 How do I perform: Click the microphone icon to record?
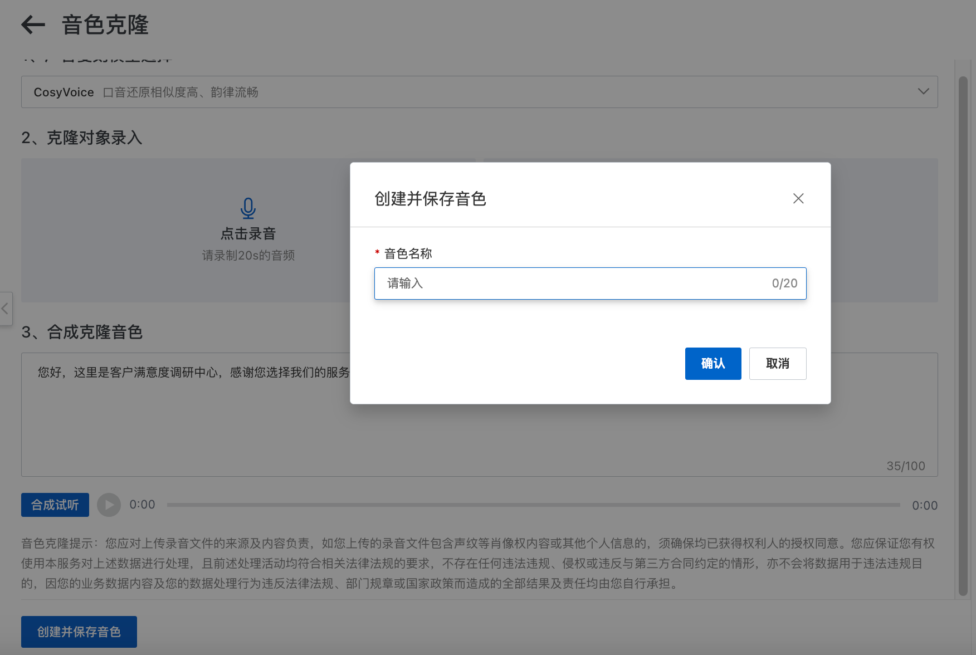pos(248,208)
